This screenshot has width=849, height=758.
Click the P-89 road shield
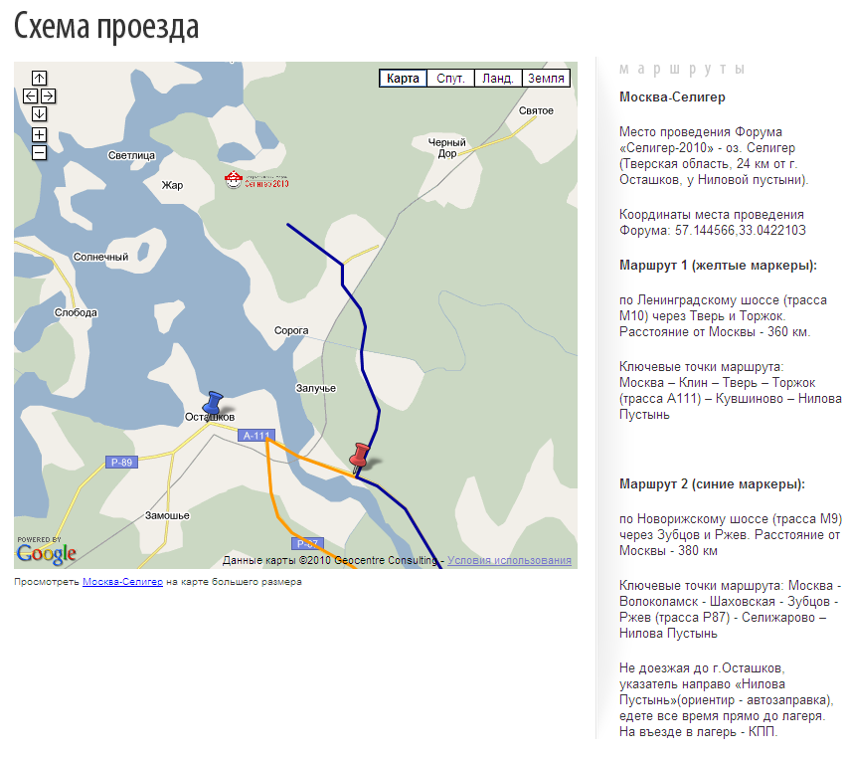point(121,463)
